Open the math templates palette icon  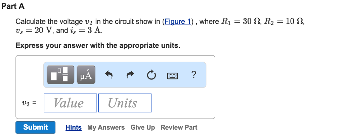coord(60,75)
